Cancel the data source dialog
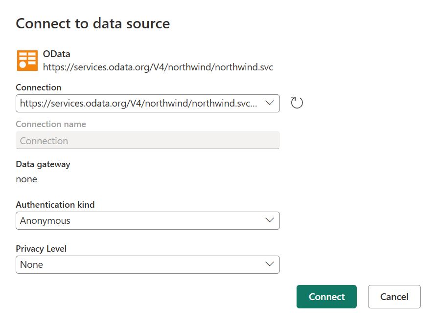 (x=394, y=297)
